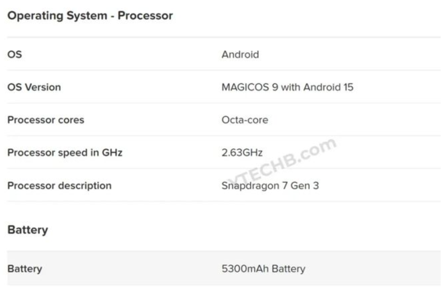The width and height of the screenshot is (445, 290).
Task: Select the OS row label
Action: 15,54
